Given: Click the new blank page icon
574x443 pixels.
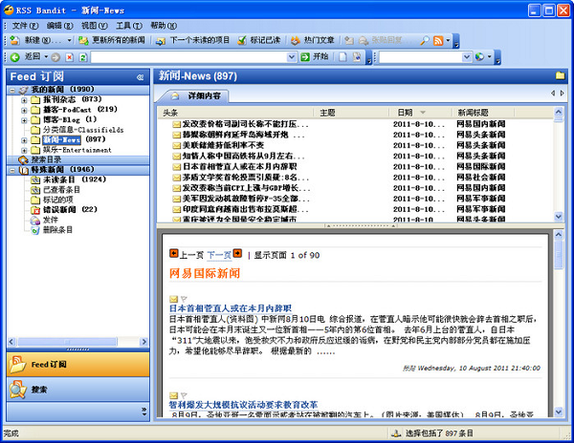Looking at the screenshot, I should tap(342, 57).
